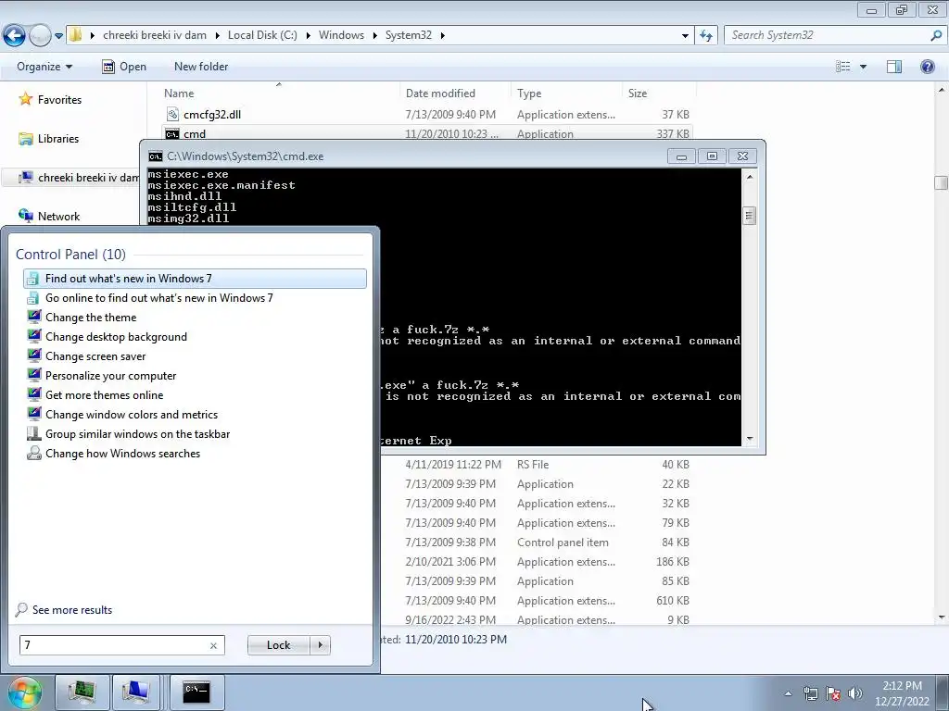Click the refresh button next to address bar

[x=705, y=35]
